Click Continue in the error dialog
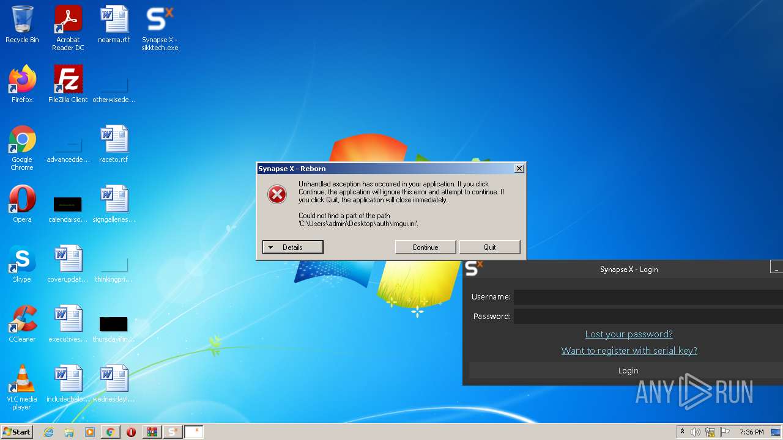The width and height of the screenshot is (783, 440). tap(425, 248)
